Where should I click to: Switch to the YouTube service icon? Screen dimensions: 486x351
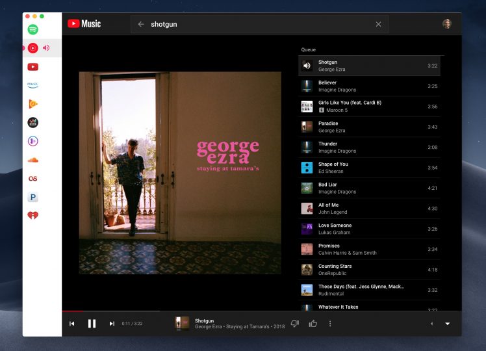pyautogui.click(x=32, y=66)
